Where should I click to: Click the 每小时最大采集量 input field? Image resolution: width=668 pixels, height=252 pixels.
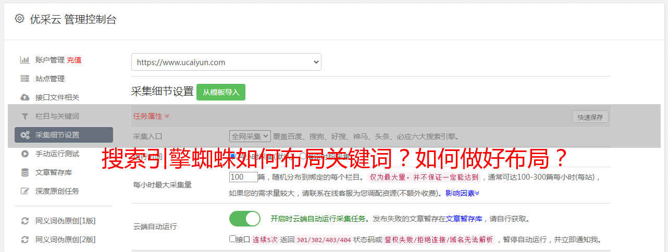[243, 177]
